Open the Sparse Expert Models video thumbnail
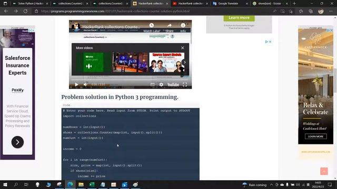This screenshot has height=189, width=337. pyautogui.click(x=167, y=62)
